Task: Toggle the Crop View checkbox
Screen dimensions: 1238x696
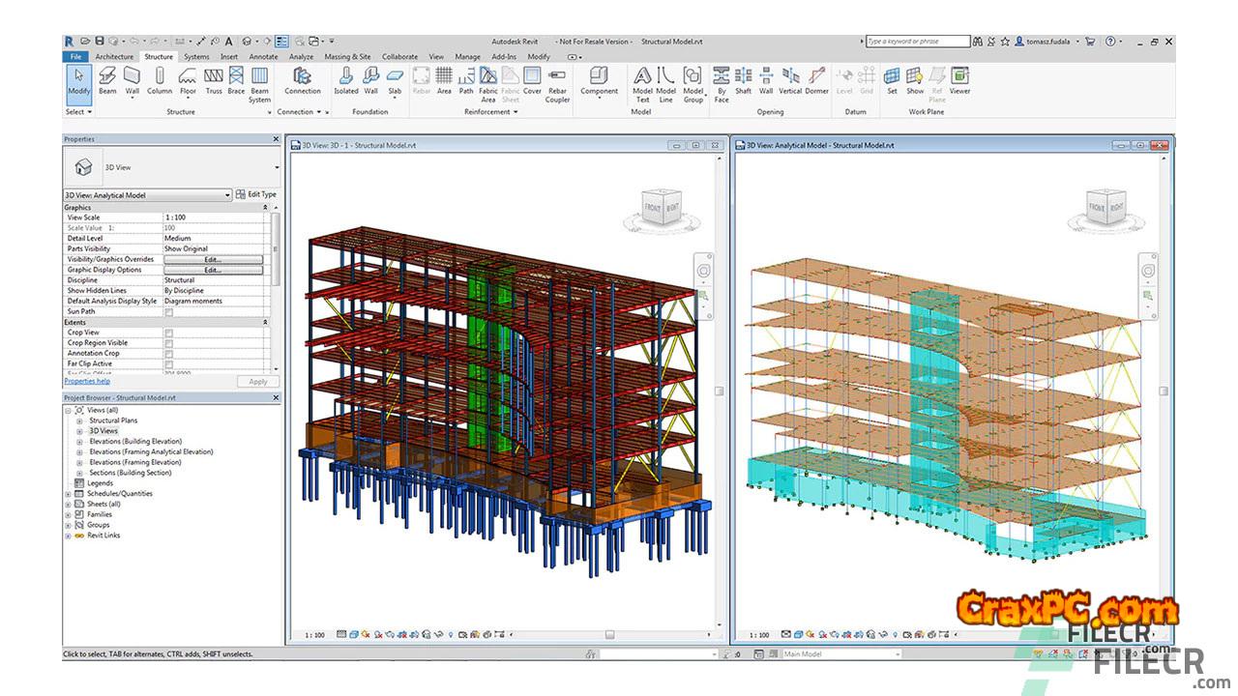Action: (169, 333)
